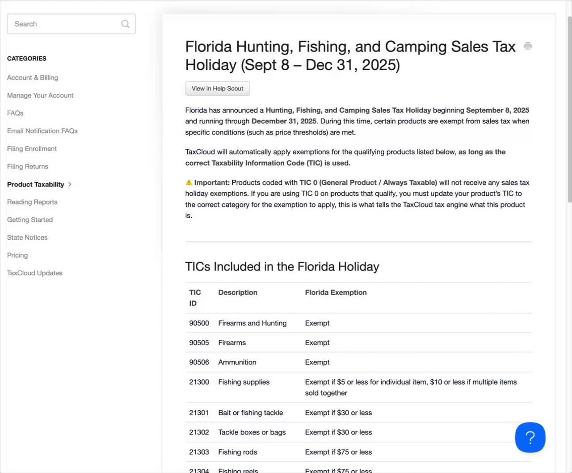Click TIC ID 21300 cell
Image resolution: width=572 pixels, height=473 pixels.
tap(199, 382)
